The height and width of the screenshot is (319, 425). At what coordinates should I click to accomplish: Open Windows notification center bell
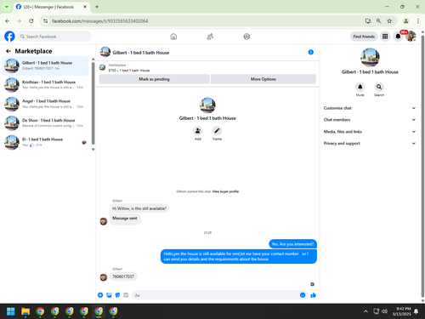click(x=416, y=311)
